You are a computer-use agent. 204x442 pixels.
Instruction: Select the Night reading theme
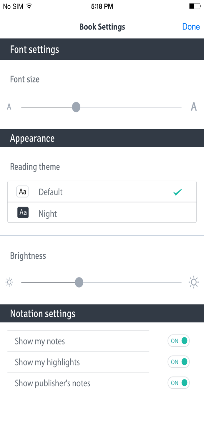(x=102, y=213)
